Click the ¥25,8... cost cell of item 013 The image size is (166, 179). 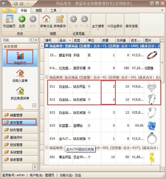click(137, 112)
